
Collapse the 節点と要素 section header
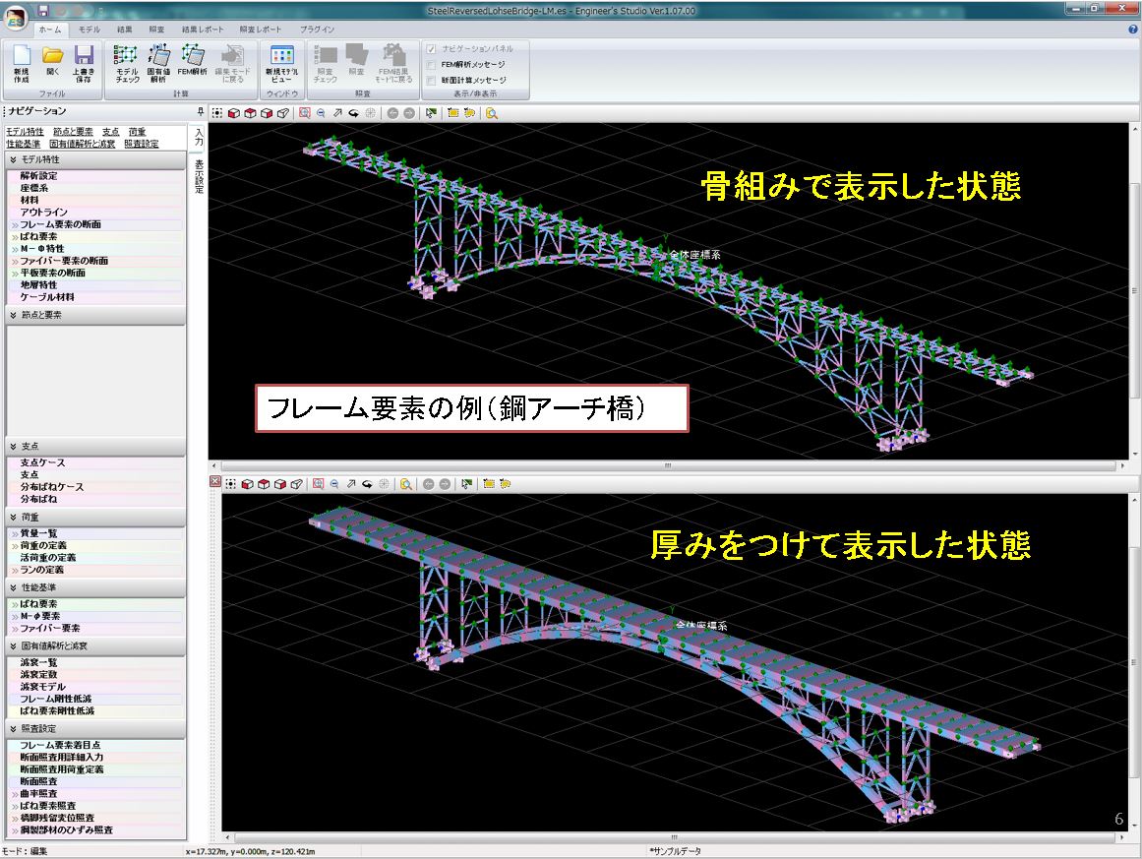click(x=94, y=316)
